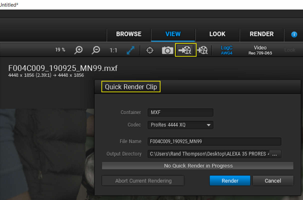Select Video Rec 709-D65 color space

pos(260,50)
